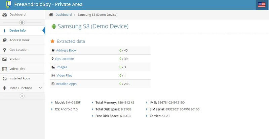Click the Address Book icon in sidebar
Screen dimensions: 269x139
[x=5, y=40]
